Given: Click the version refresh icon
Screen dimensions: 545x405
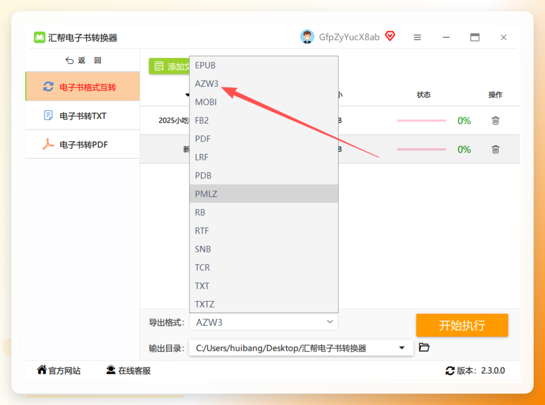Looking at the screenshot, I should (x=450, y=370).
